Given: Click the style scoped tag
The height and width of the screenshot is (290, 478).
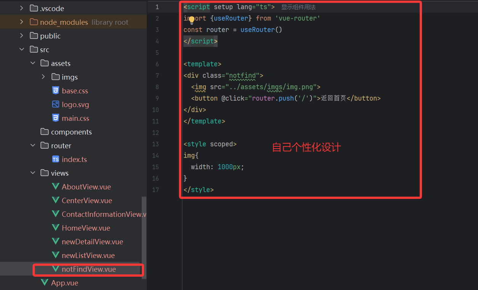Looking at the screenshot, I should (x=210, y=144).
